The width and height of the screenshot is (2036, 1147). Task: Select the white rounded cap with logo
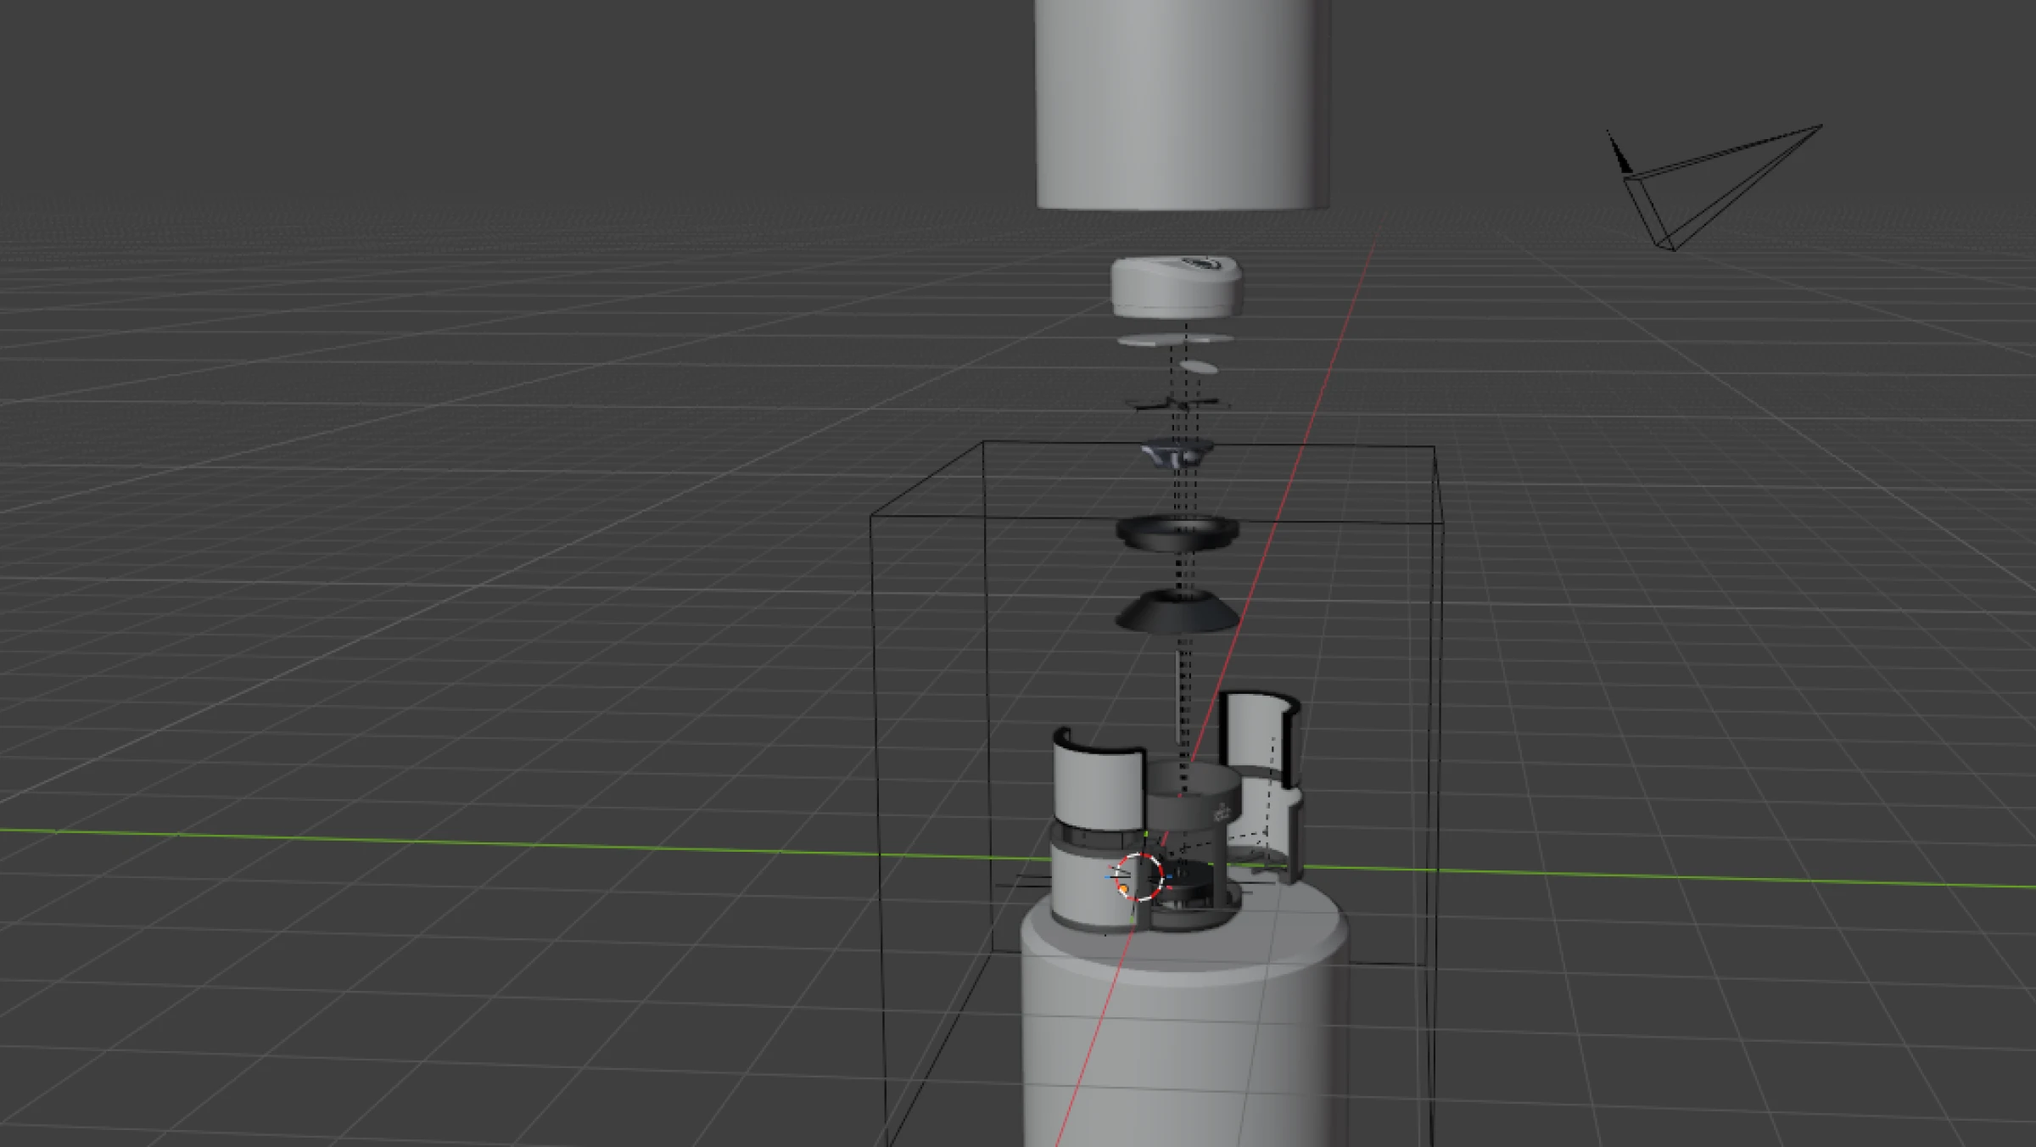(1177, 288)
